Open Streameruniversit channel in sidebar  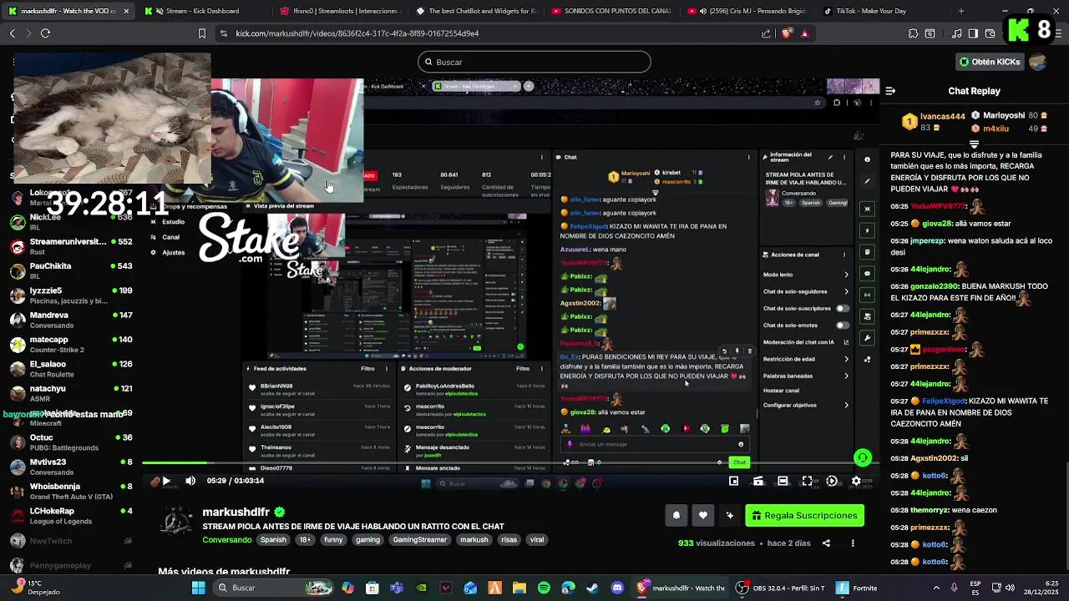[x=71, y=246]
